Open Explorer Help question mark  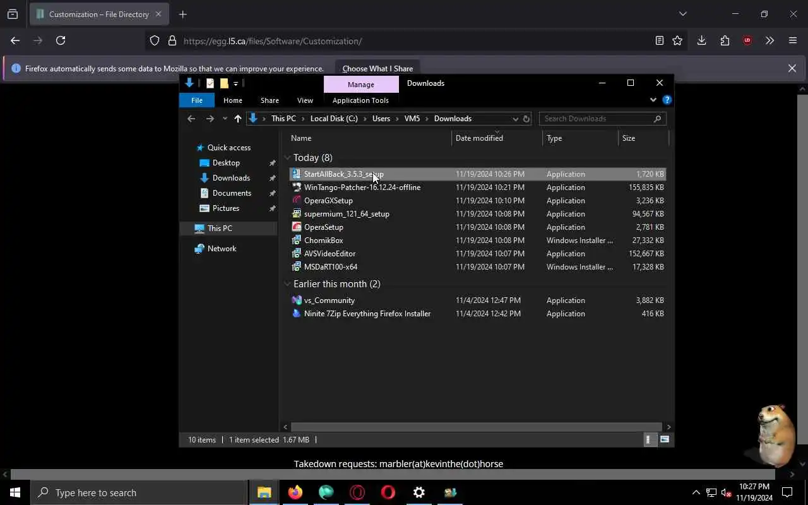(667, 100)
